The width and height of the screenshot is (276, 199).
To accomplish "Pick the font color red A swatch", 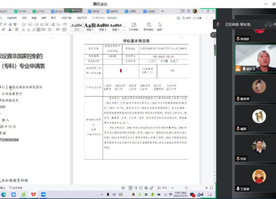I will pyautogui.click(x=10, y=29).
